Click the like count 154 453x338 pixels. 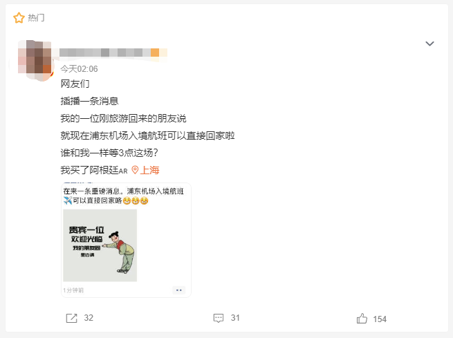click(x=380, y=319)
